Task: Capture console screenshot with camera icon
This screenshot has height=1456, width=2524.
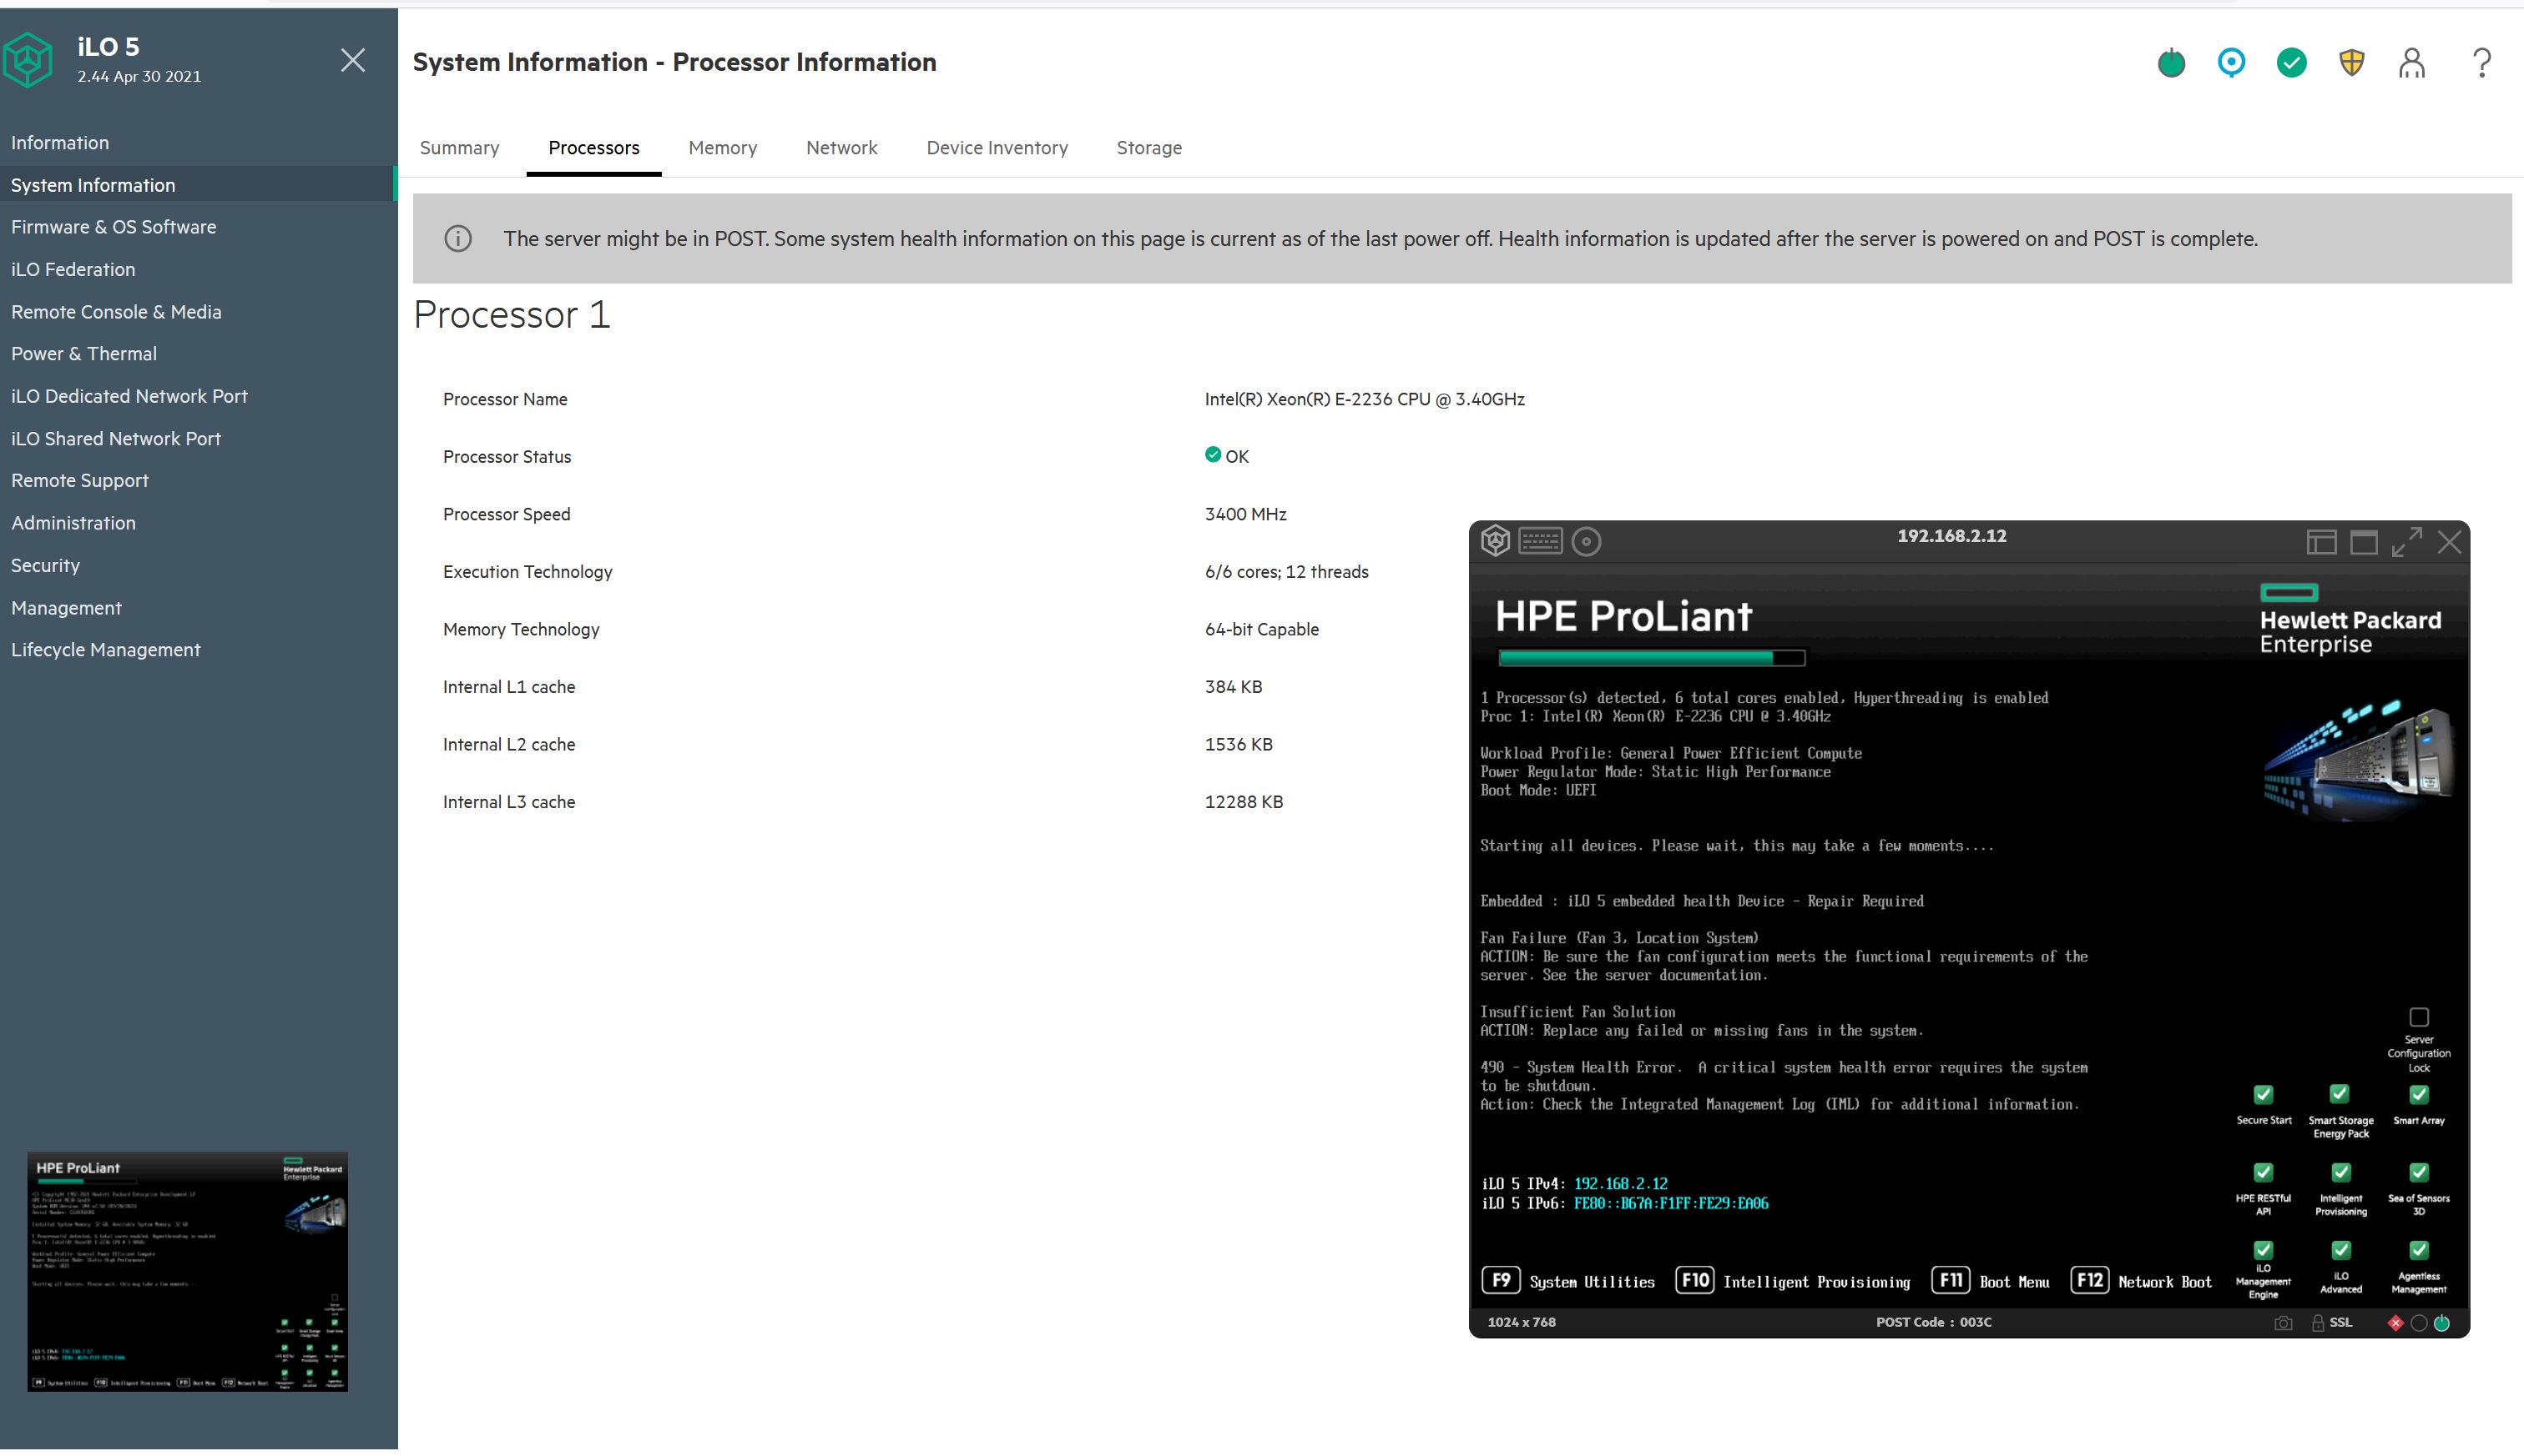Action: coord(2283,1323)
